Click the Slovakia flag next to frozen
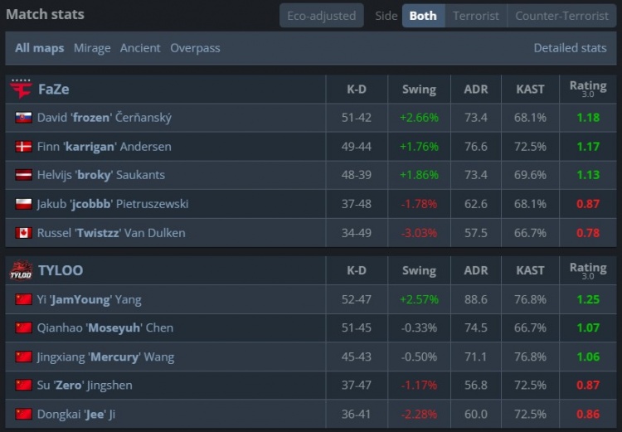622x432 pixels. point(23,118)
